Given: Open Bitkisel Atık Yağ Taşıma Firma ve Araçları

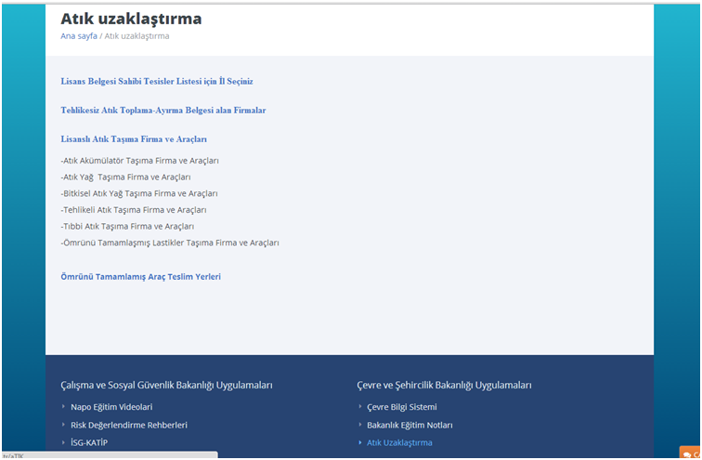Looking at the screenshot, I should [138, 193].
